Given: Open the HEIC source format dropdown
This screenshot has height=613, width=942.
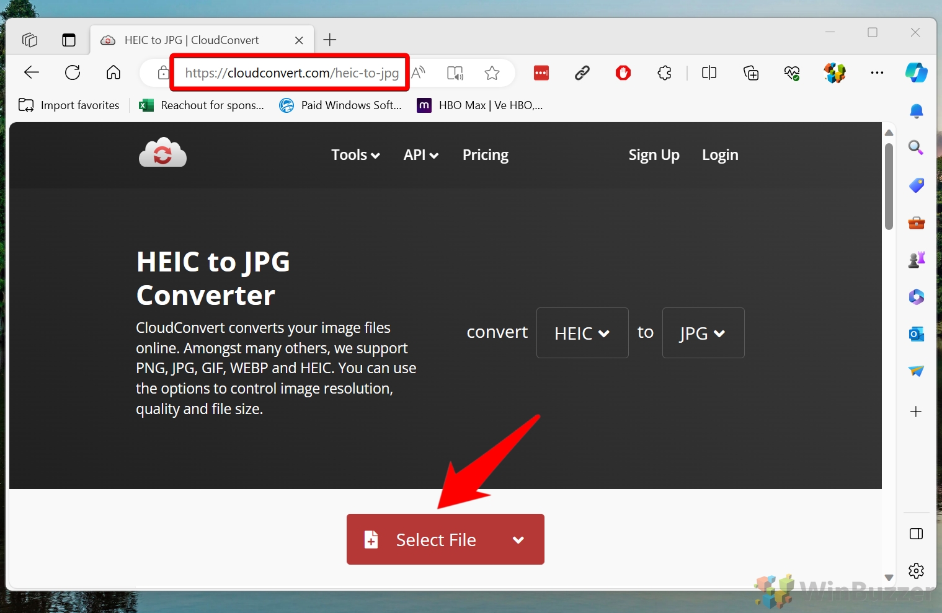Looking at the screenshot, I should (x=582, y=333).
